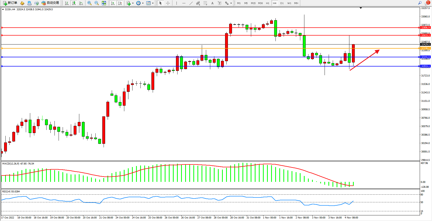The image size is (432, 221).
Task: Zoom in on the chart
Action: tap(90, 3)
